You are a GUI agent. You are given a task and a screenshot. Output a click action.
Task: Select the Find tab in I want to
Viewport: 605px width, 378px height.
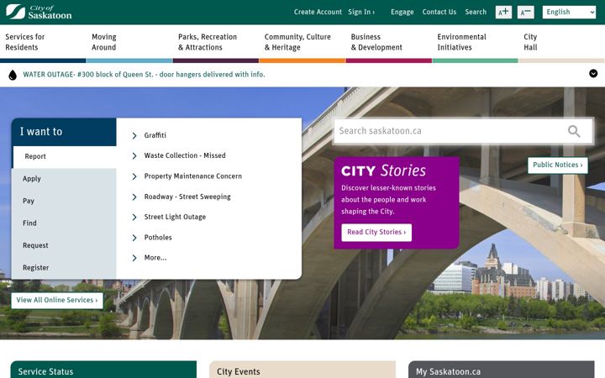[x=65, y=223]
